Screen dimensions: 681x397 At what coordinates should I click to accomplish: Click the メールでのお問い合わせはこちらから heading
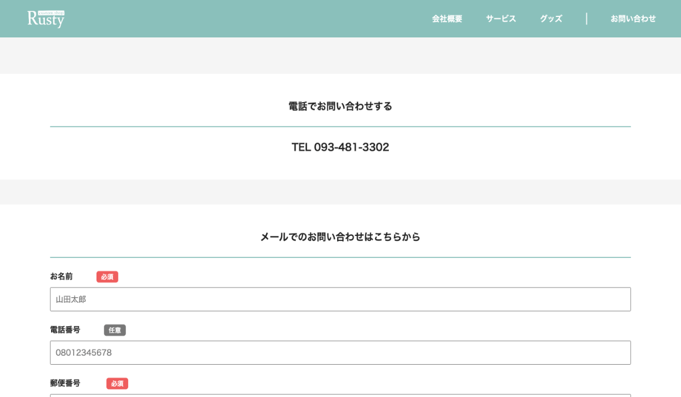coord(340,237)
